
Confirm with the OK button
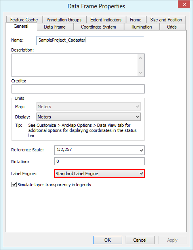[107, 240]
